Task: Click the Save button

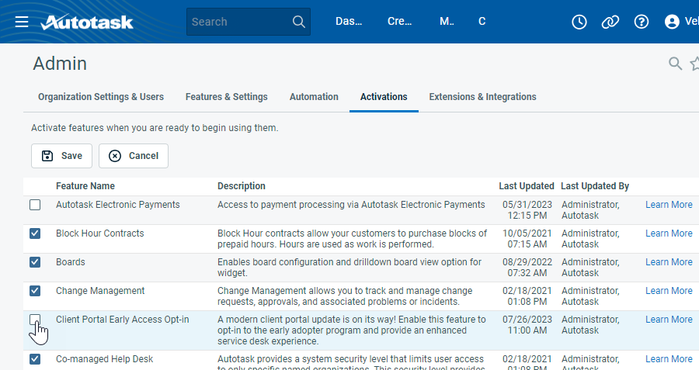Action: [61, 156]
